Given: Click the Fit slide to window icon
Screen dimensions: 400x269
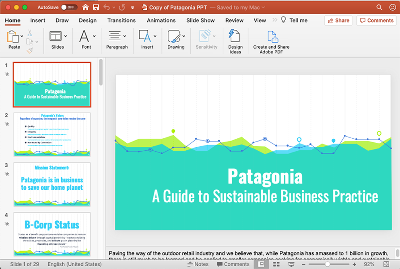Looking at the screenshot, I should 386,264.
